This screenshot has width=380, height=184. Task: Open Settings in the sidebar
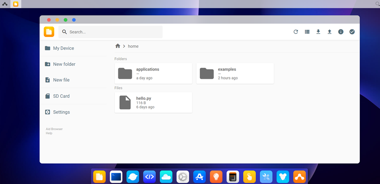click(x=73, y=112)
